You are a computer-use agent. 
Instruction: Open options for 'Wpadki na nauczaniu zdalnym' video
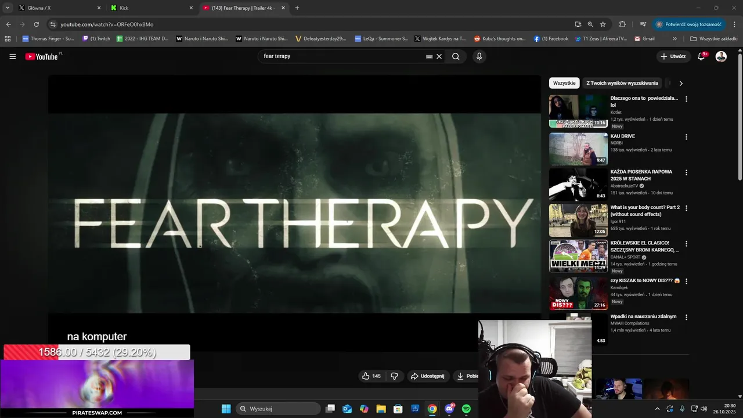[x=686, y=318]
